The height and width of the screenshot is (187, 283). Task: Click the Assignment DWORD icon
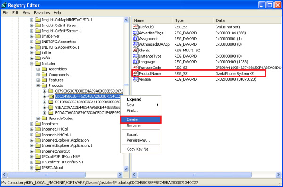pos(135,38)
